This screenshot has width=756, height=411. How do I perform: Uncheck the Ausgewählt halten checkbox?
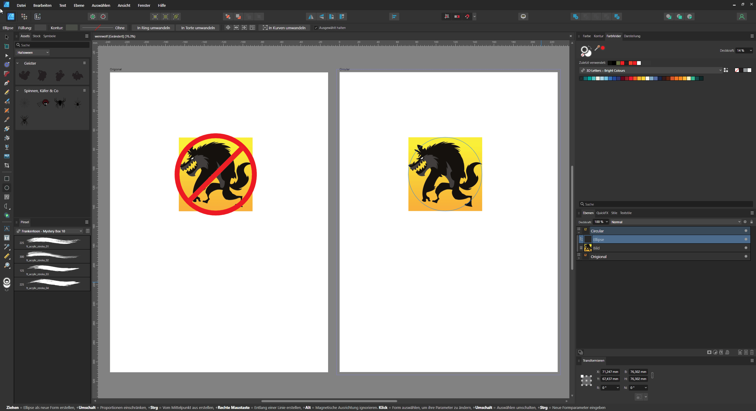tap(316, 27)
